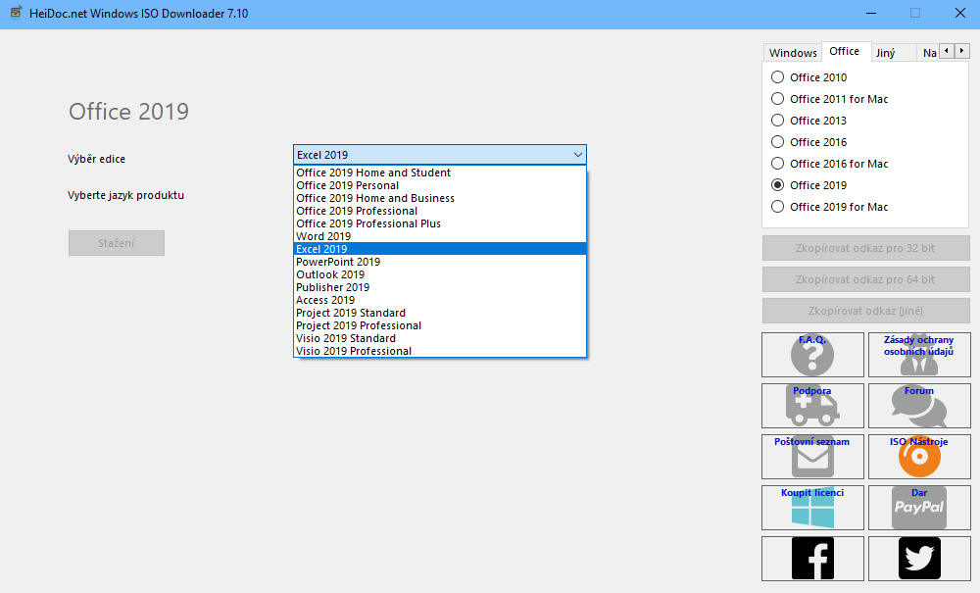Select the highlighted Excel 2019 list entry

pos(440,249)
